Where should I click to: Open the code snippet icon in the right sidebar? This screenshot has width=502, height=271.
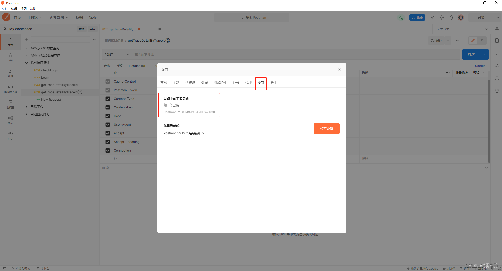tap(497, 66)
